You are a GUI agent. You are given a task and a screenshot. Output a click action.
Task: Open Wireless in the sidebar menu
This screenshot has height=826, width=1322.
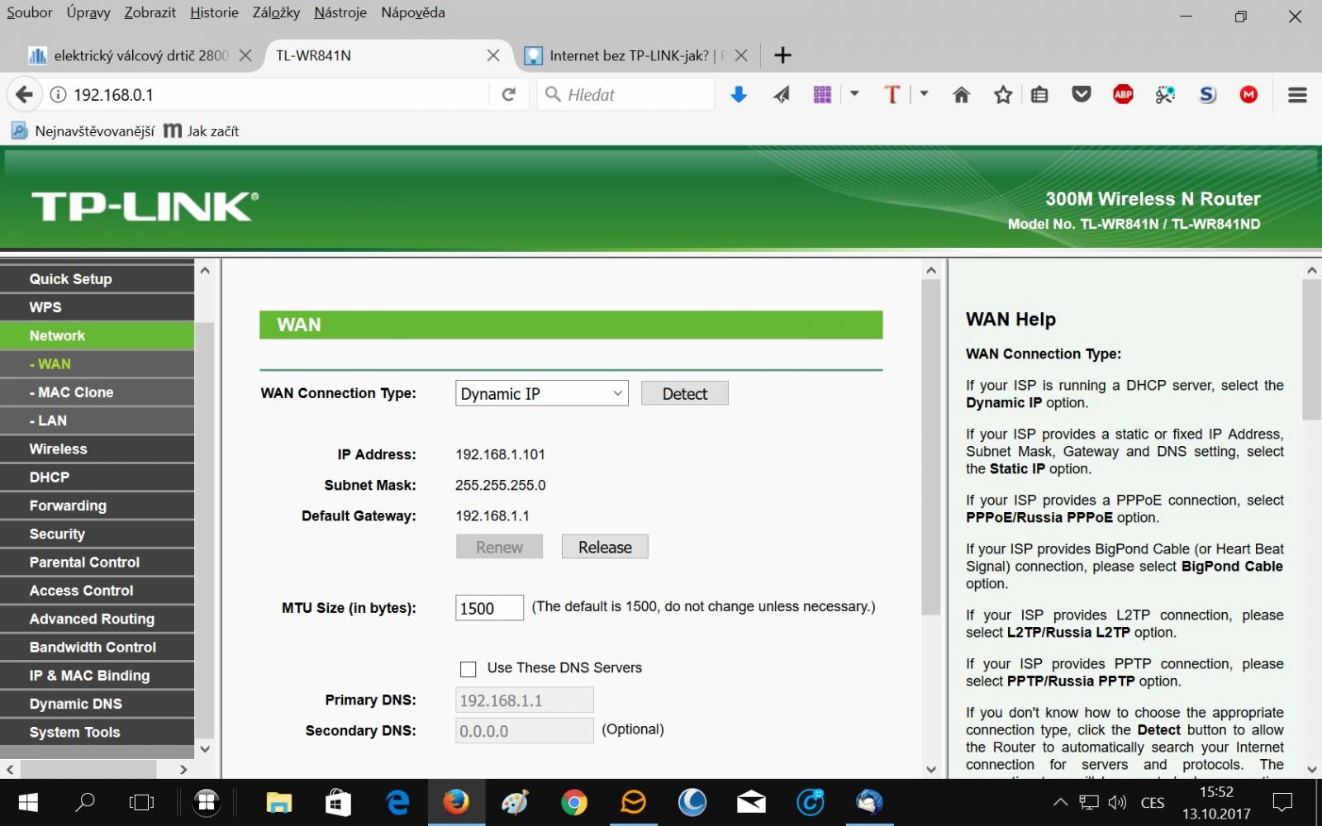(x=97, y=449)
